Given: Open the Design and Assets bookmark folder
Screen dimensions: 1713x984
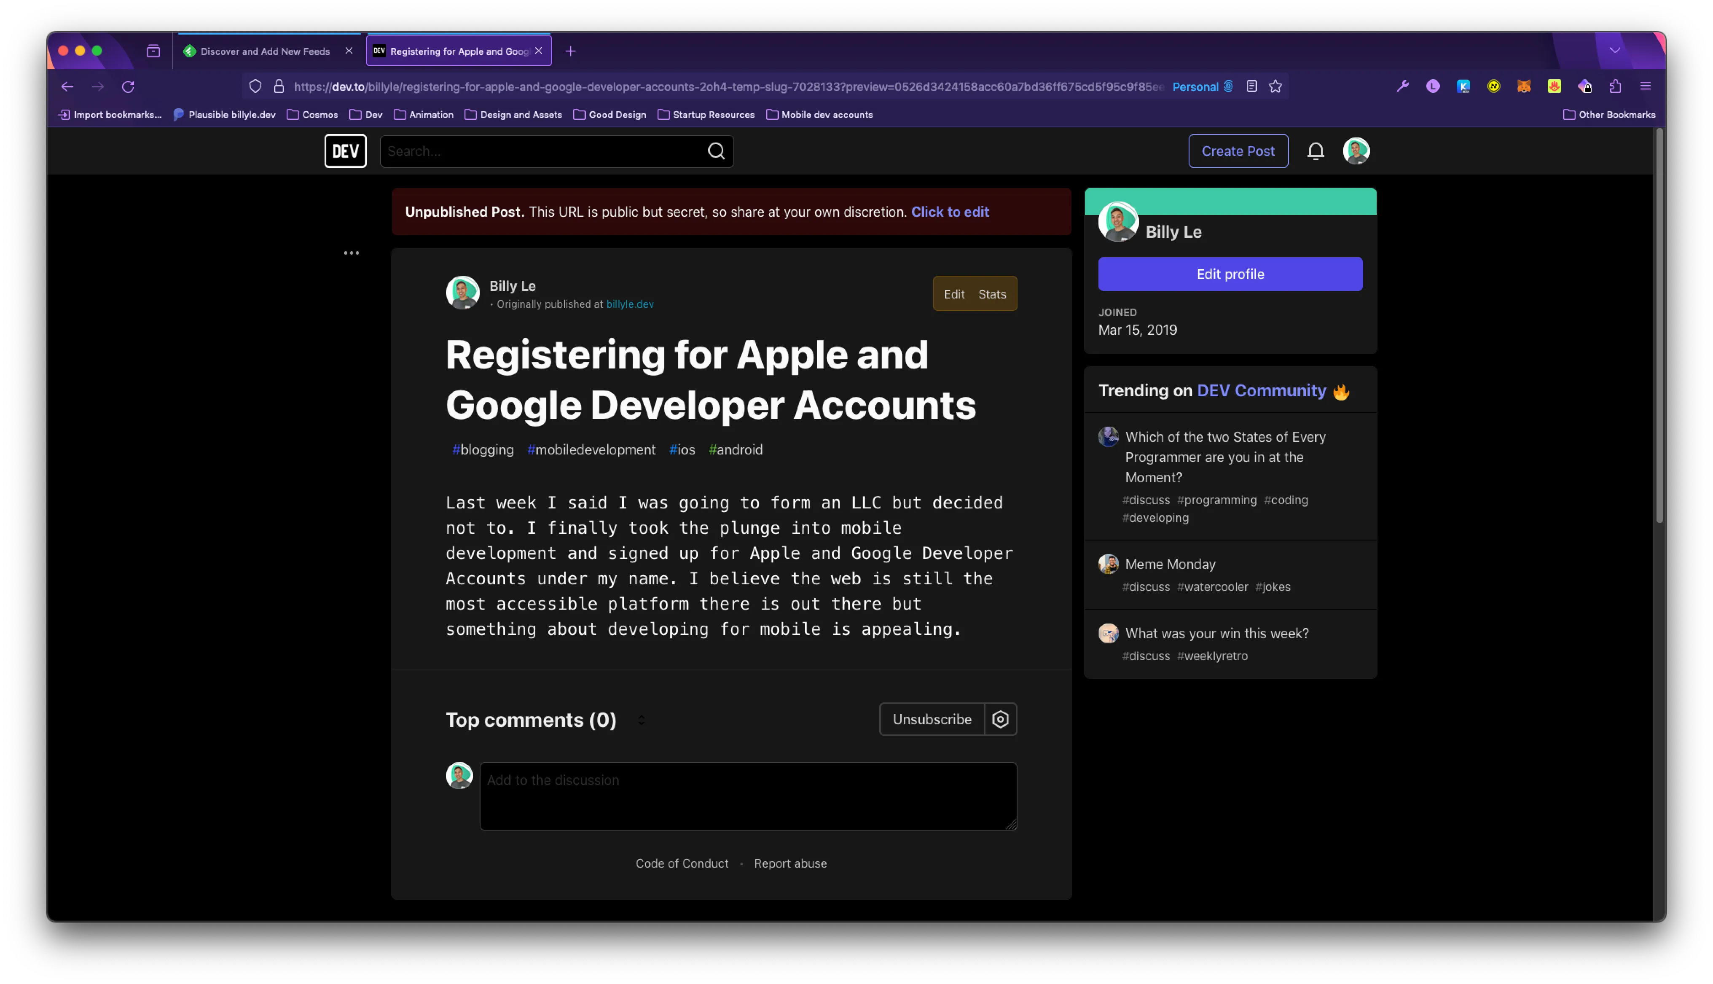Looking at the screenshot, I should coord(513,115).
